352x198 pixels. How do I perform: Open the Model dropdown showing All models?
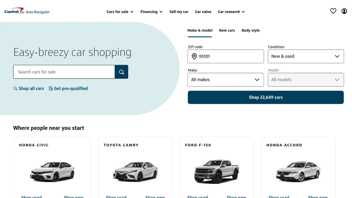(x=306, y=80)
